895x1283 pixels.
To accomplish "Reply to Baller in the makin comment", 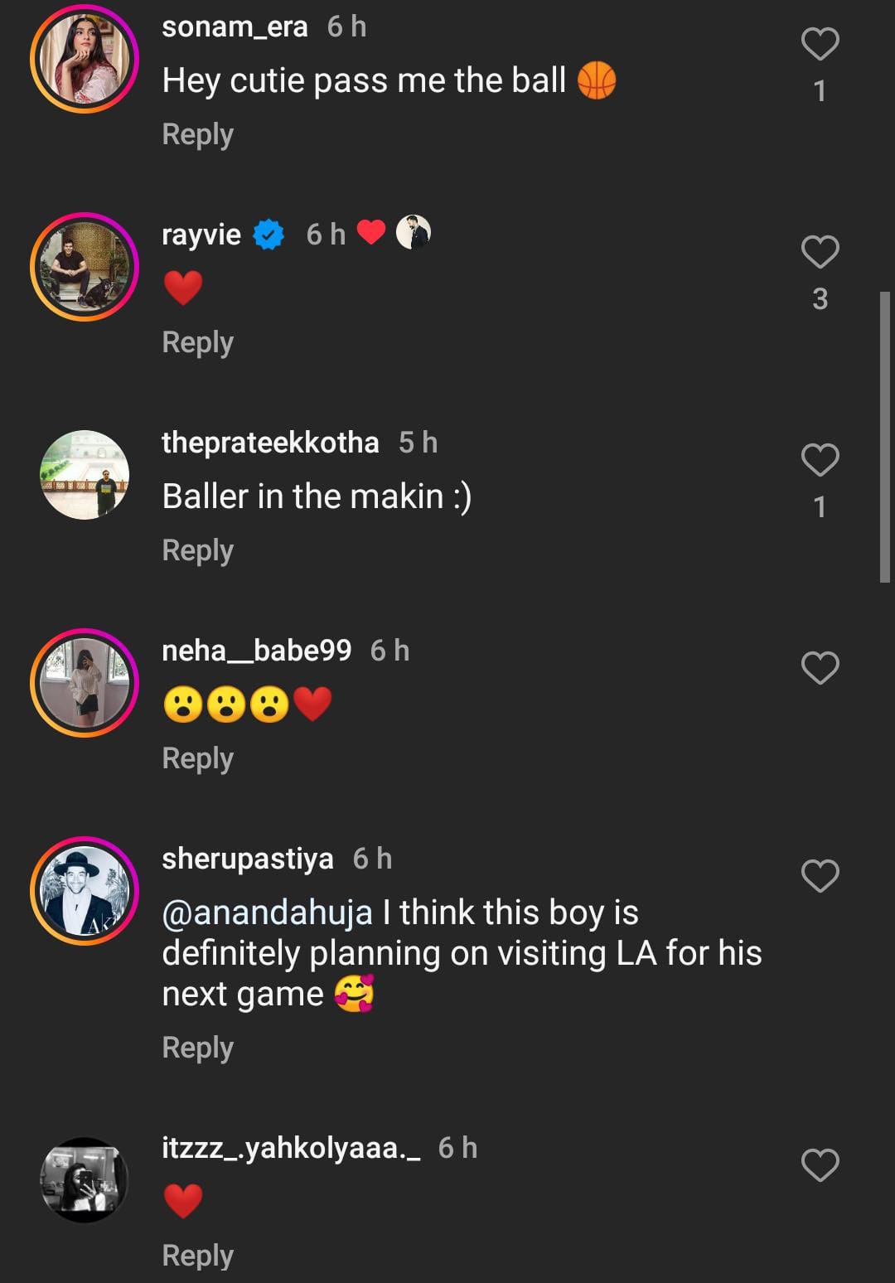I will tap(197, 550).
